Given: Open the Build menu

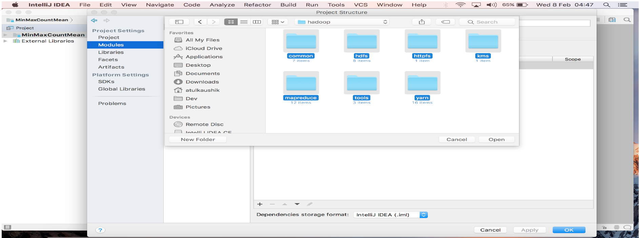Looking at the screenshot, I should click(288, 5).
